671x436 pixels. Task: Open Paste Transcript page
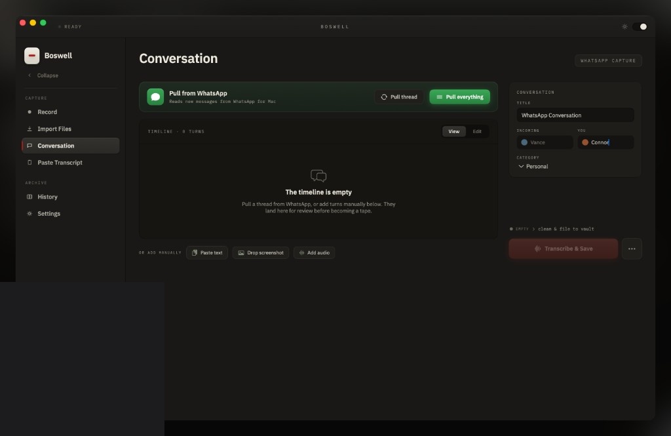tap(70, 163)
